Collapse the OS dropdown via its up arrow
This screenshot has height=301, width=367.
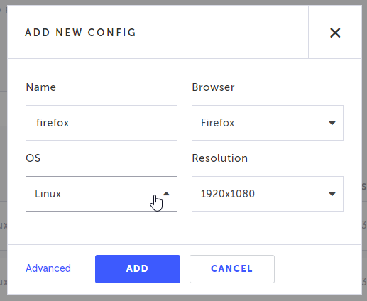point(166,194)
